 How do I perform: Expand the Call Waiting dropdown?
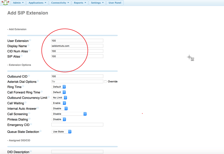[59, 103]
